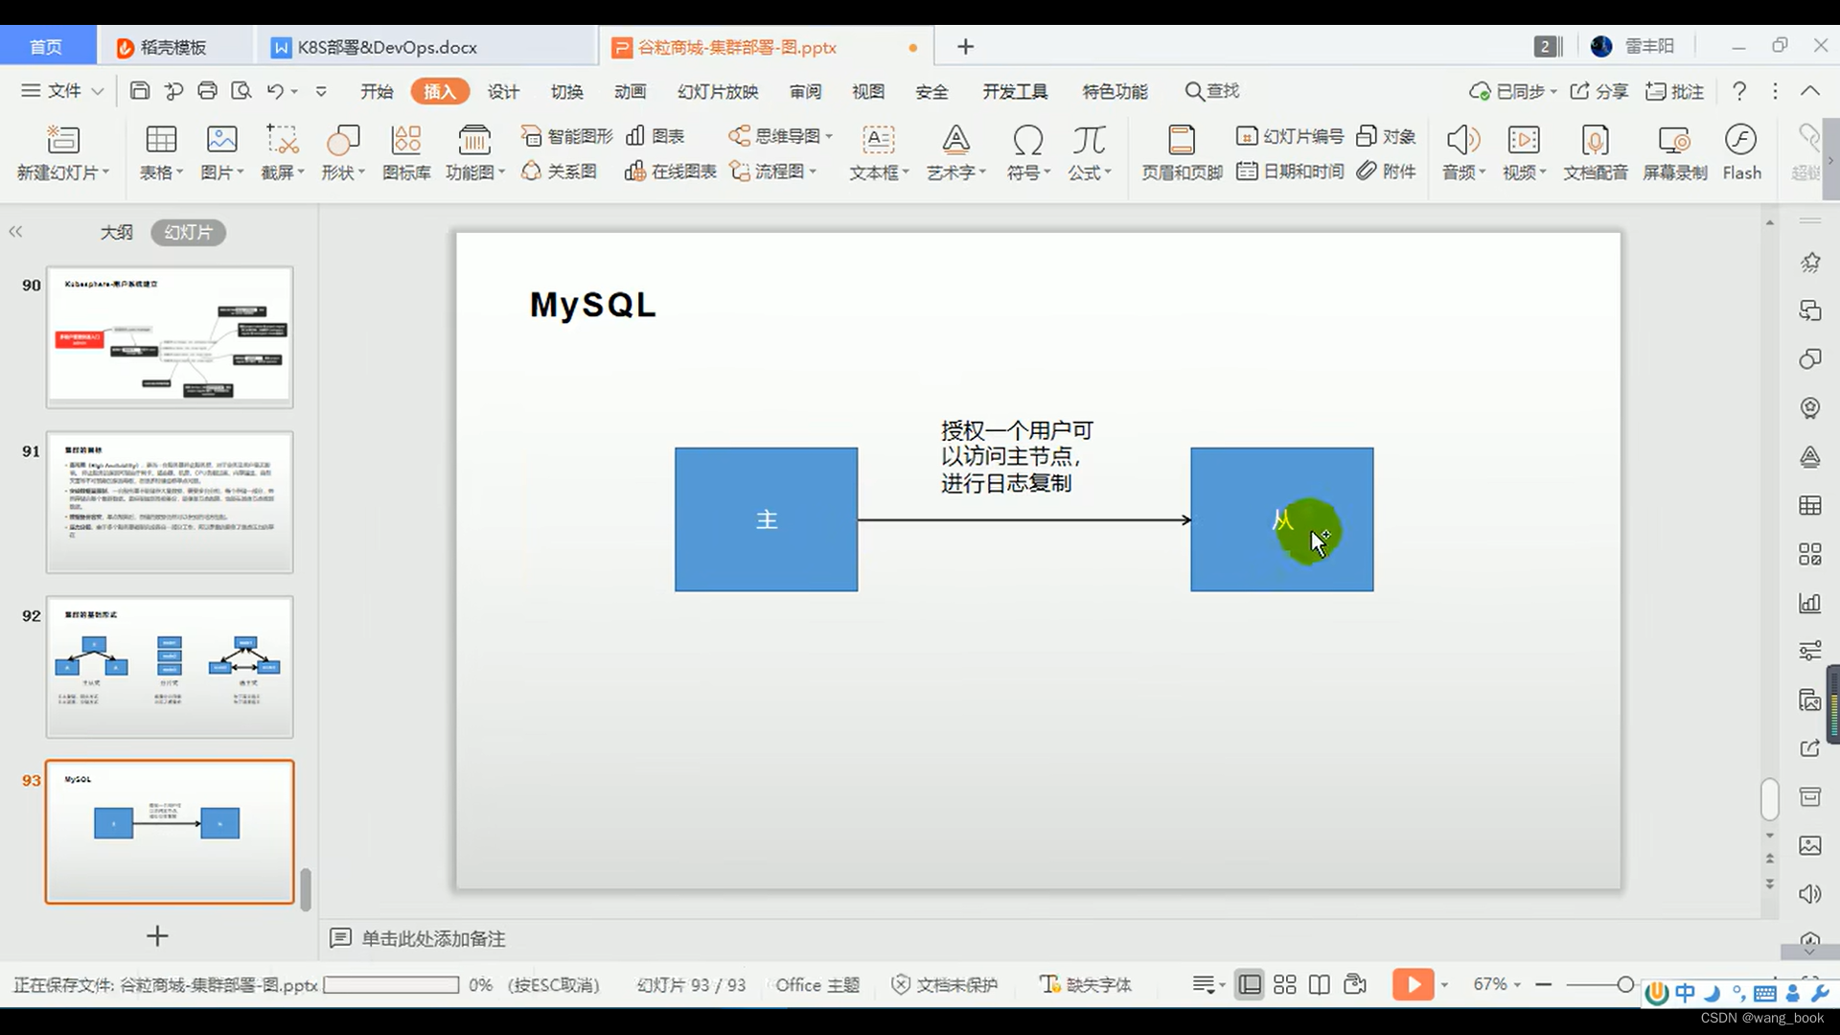Screen dimensions: 1840x1035
Task: Open 已同步 sync status dropdown
Action: 1513,92
